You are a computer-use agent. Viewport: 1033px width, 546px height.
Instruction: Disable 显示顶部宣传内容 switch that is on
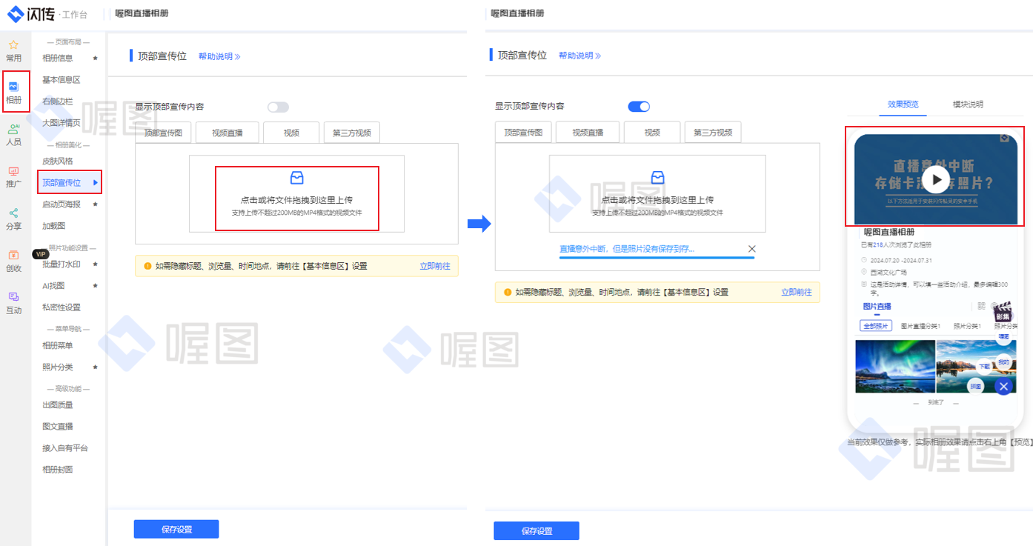(639, 107)
